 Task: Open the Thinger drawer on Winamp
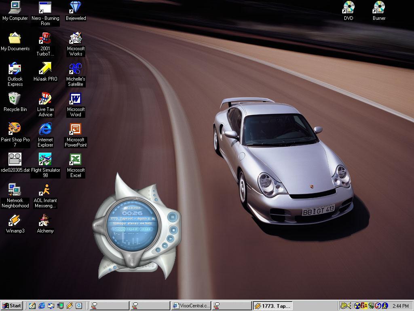click(98, 226)
